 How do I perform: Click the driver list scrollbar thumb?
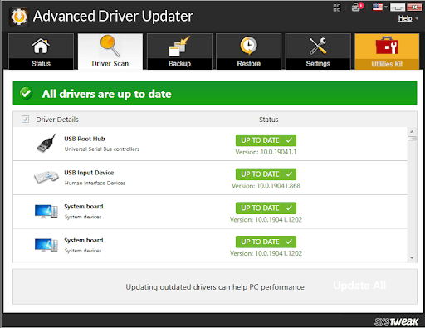412,138
